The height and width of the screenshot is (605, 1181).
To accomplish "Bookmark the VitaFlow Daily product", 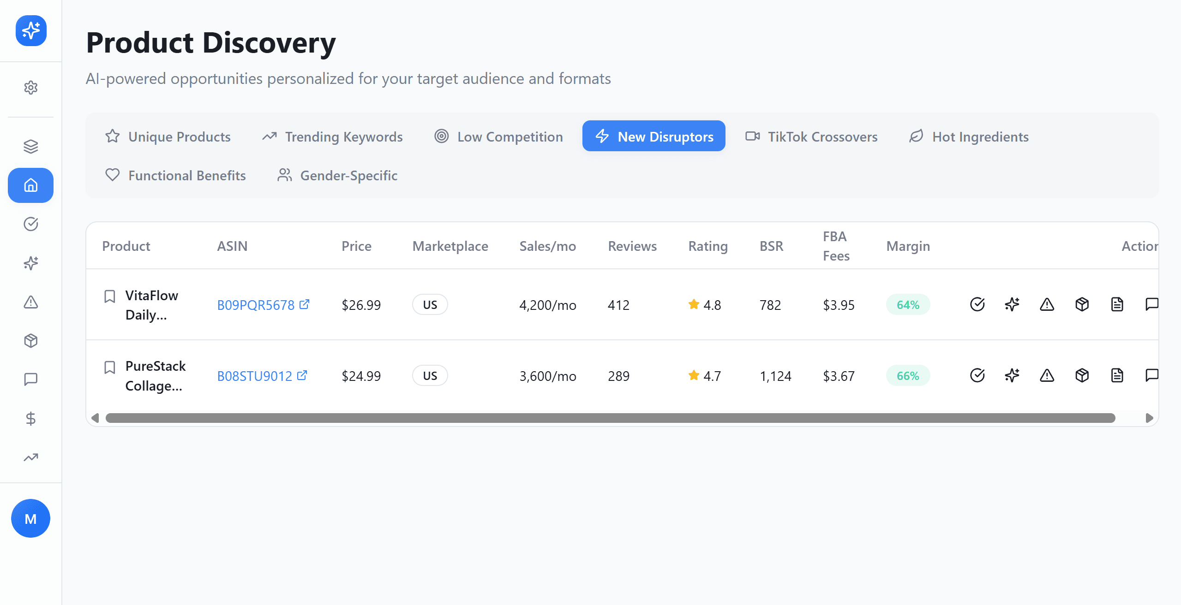I will tap(109, 296).
